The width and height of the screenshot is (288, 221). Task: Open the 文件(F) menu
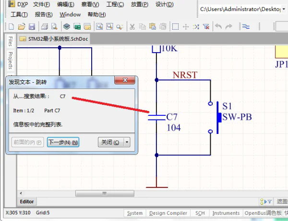(x=41, y=4)
